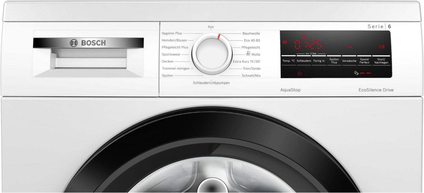
Task: Tap the red laundry basket icon
Action: [299, 73]
